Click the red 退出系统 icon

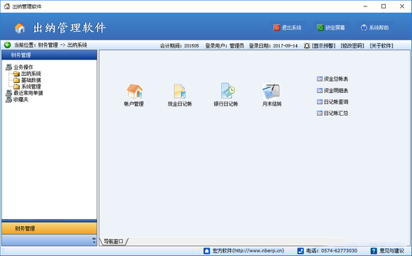click(276, 28)
